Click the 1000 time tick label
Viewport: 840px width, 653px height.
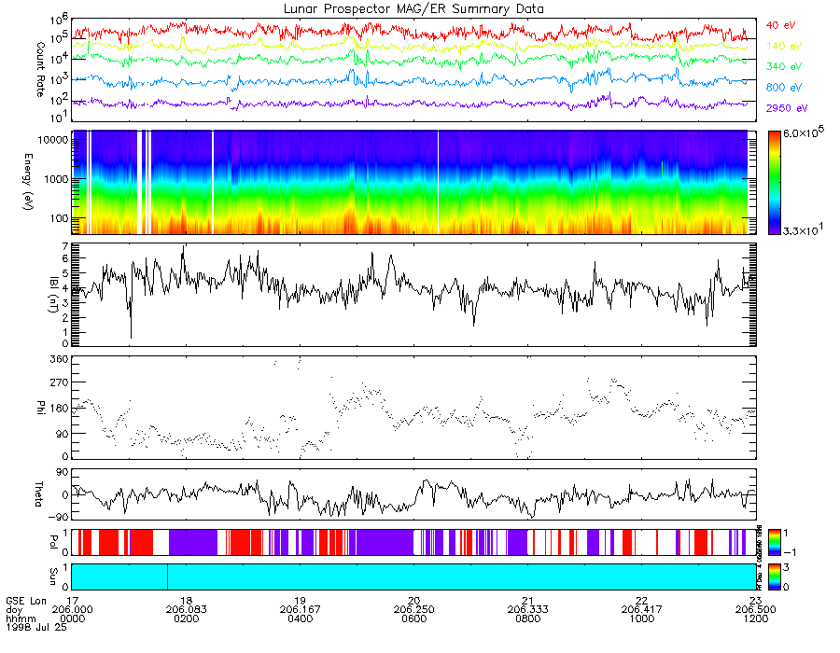641,618
